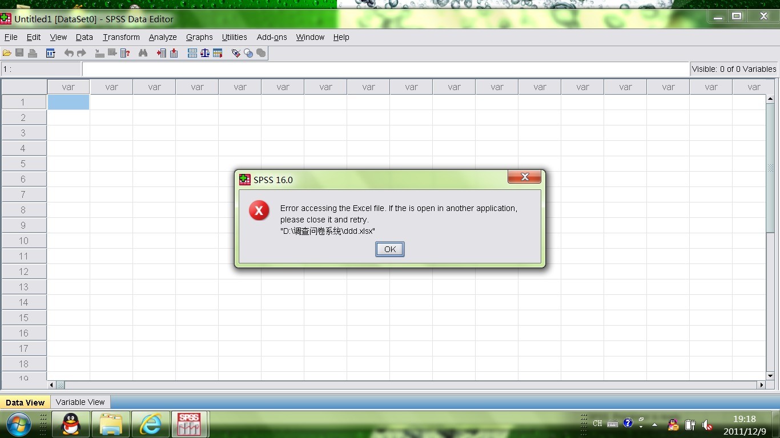Switch to the Variable View tab
Image resolution: width=780 pixels, height=438 pixels.
click(81, 402)
